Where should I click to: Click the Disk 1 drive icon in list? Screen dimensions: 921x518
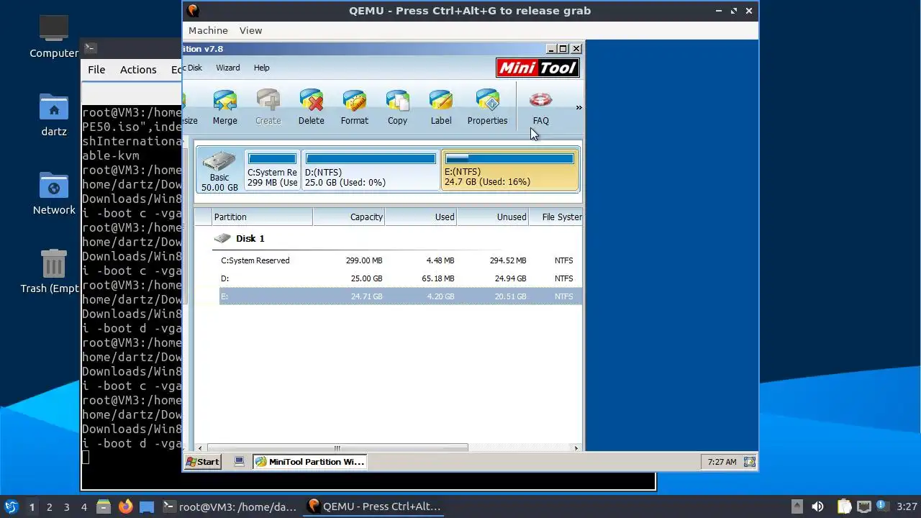tap(222, 238)
